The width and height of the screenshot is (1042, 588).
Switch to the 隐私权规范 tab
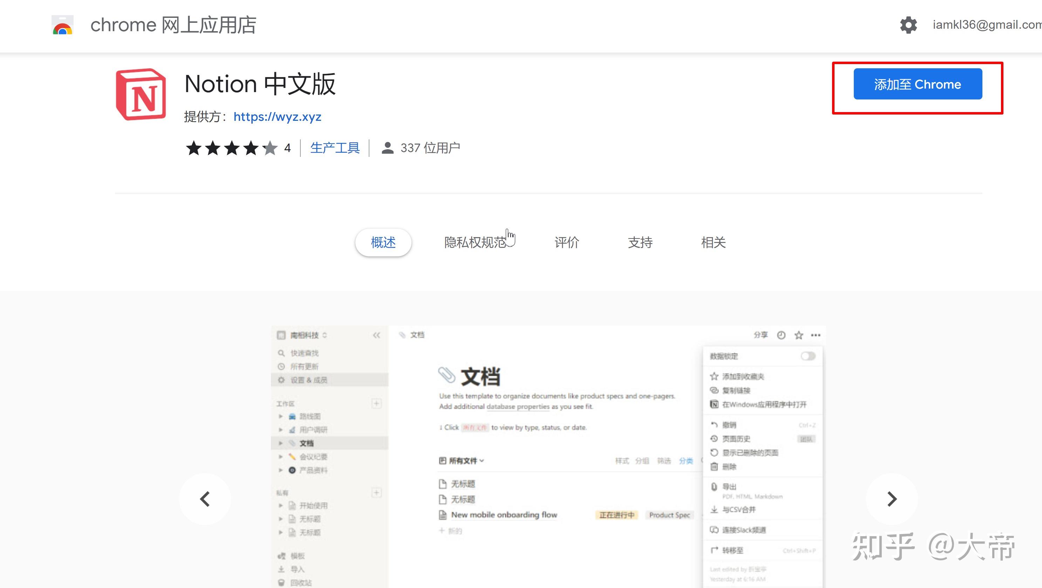[476, 242]
